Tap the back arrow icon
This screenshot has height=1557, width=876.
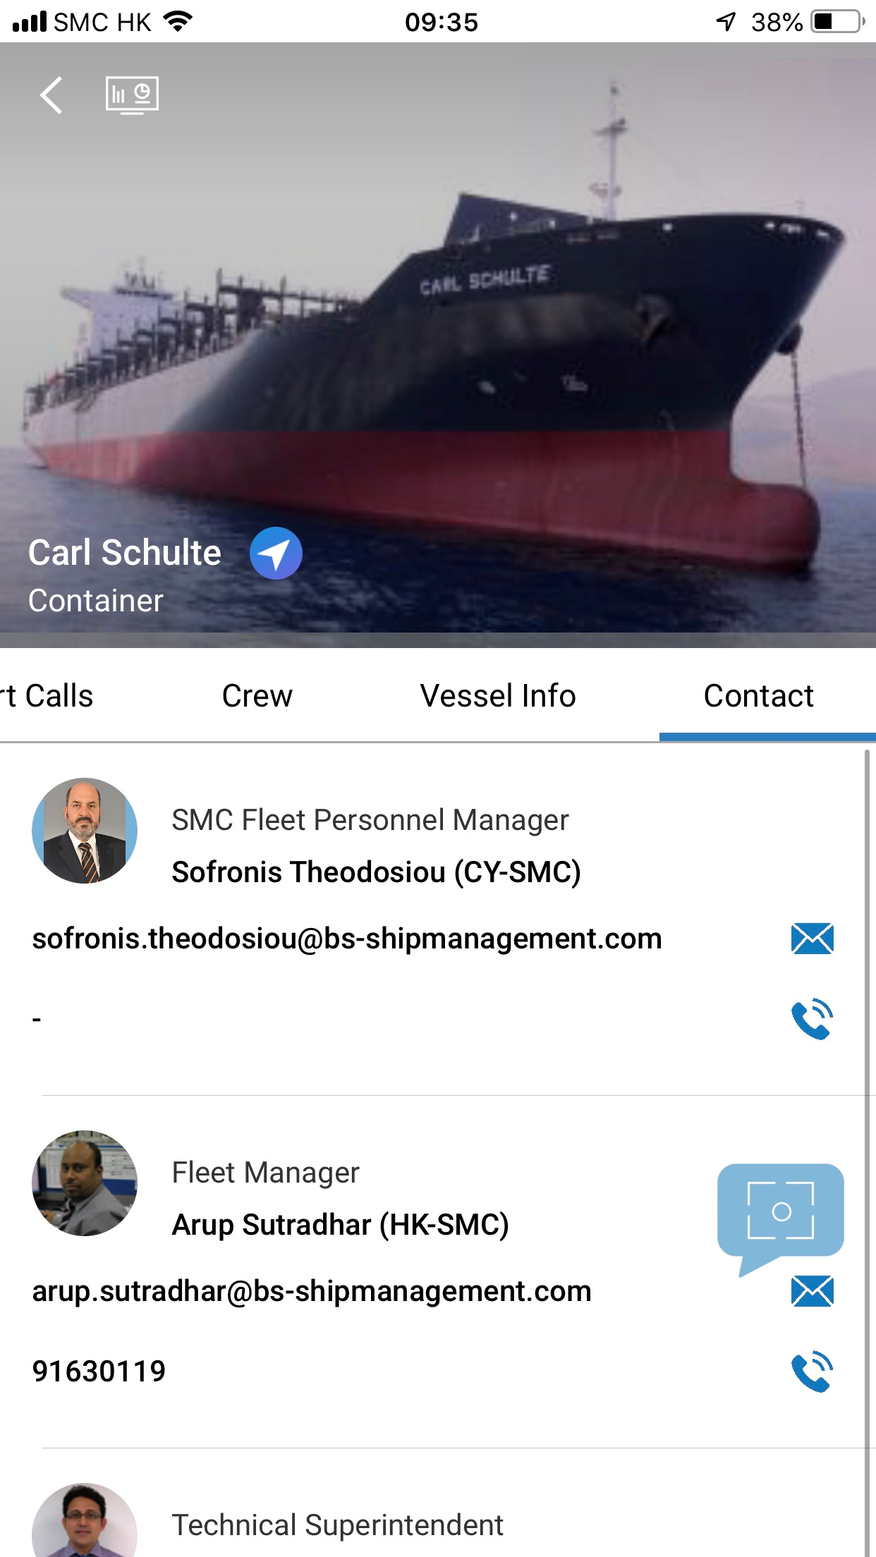[x=51, y=95]
